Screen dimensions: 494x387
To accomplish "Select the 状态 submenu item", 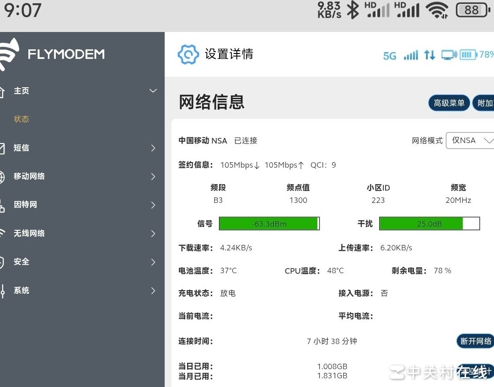I will 21,119.
